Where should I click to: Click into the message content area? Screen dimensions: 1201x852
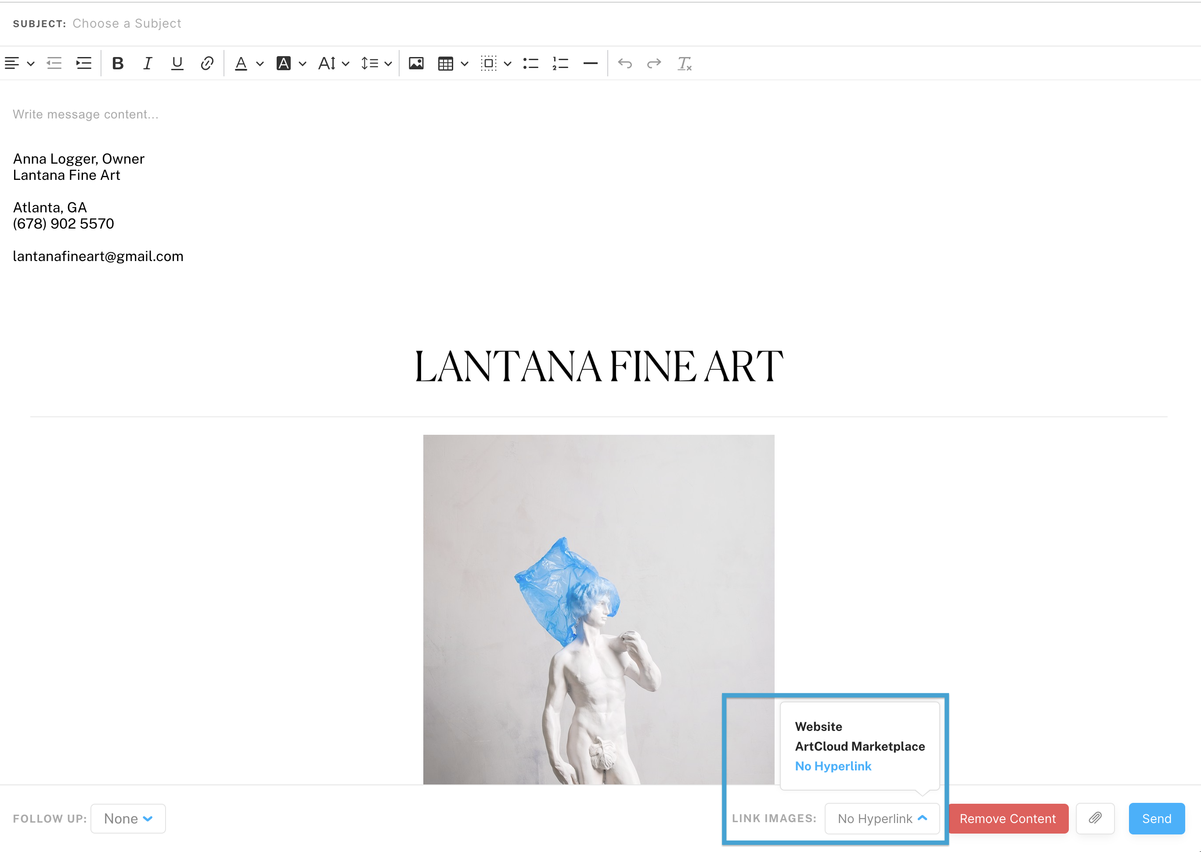click(x=86, y=115)
